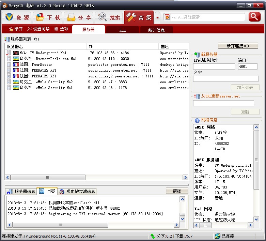Click the 名字 name input field
This screenshot has height=241, width=266.
point(225,79)
